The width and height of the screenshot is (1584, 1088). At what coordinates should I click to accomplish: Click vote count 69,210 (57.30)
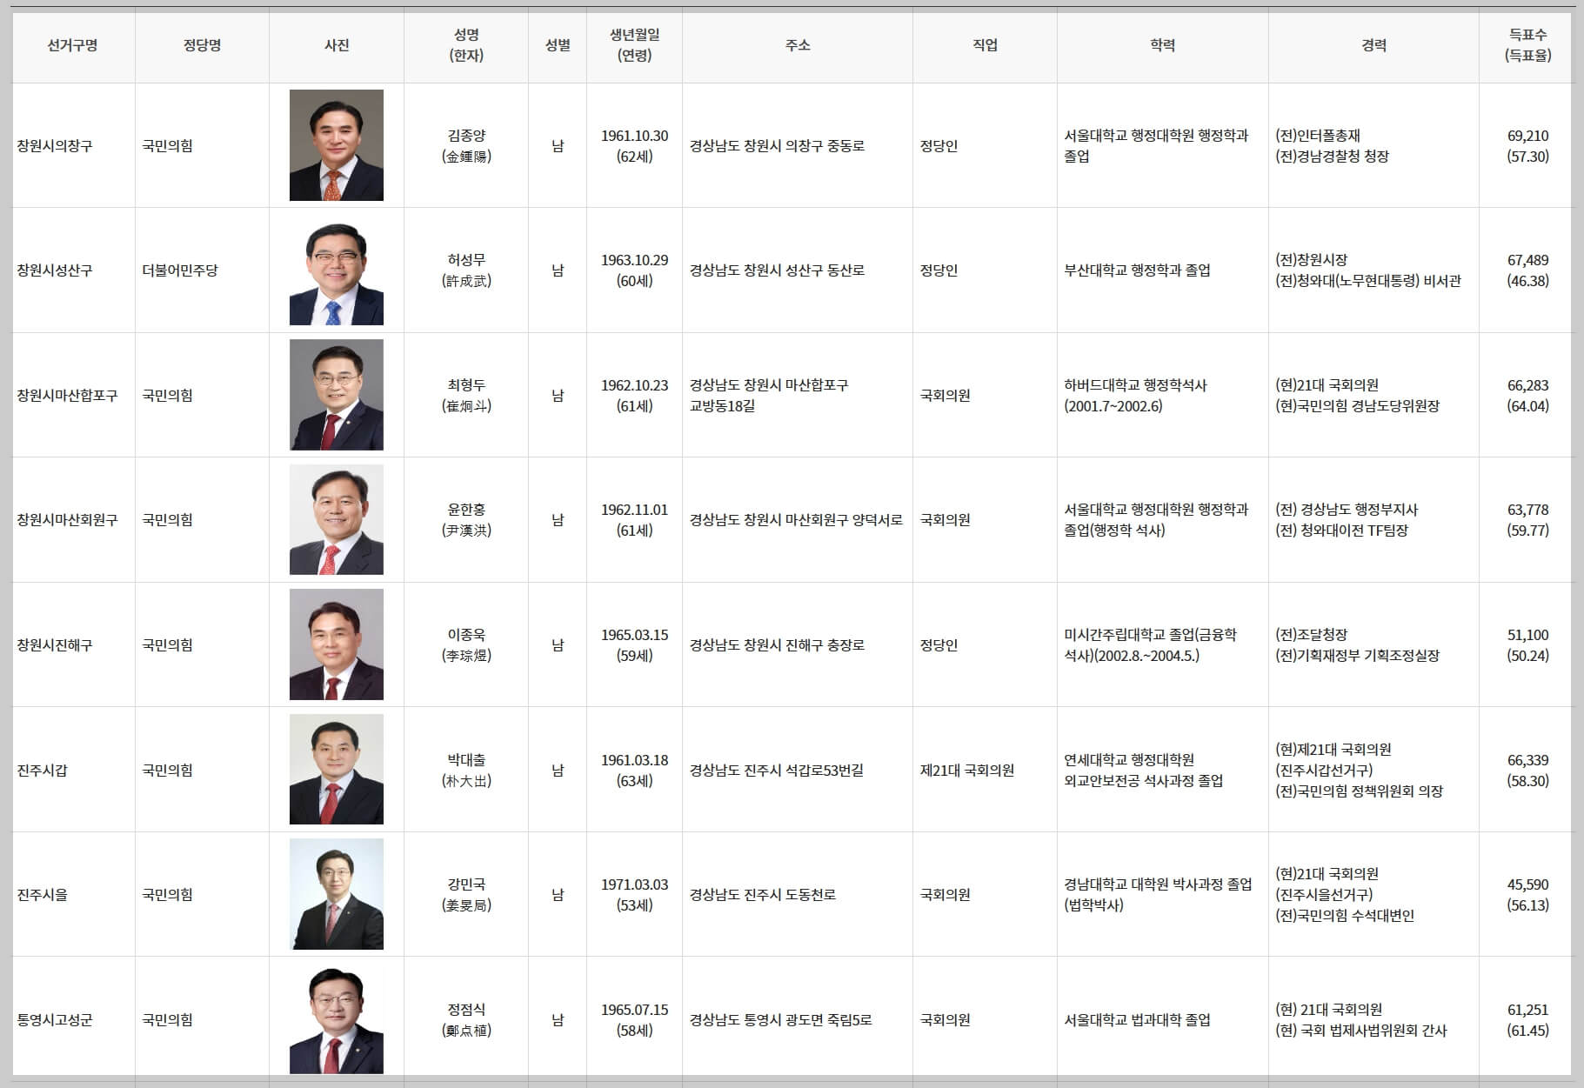point(1528,146)
